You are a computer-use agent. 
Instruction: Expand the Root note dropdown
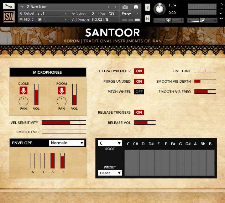(x=110, y=143)
